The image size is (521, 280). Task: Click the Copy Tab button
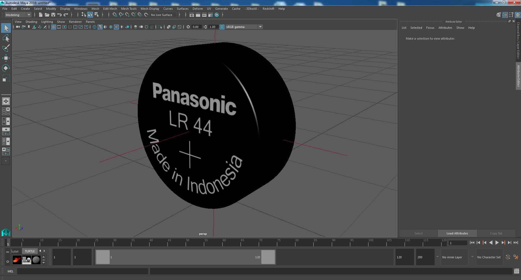496,233
